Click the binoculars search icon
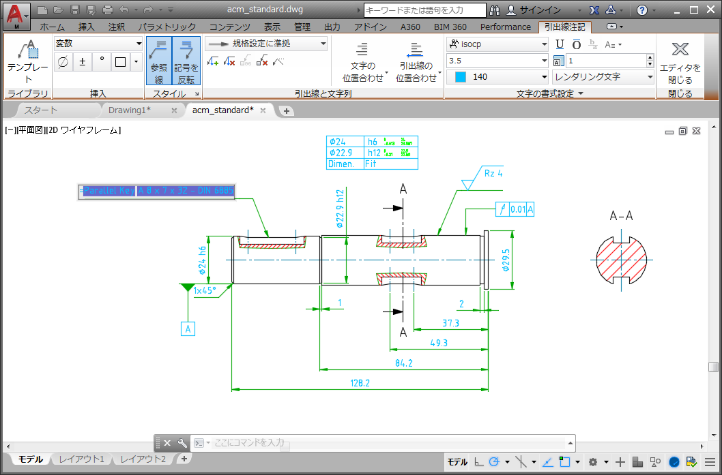The width and height of the screenshot is (722, 475). pos(495,10)
